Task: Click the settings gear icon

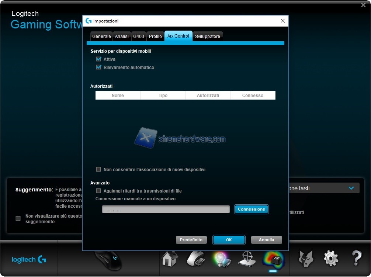Action: coord(331,259)
